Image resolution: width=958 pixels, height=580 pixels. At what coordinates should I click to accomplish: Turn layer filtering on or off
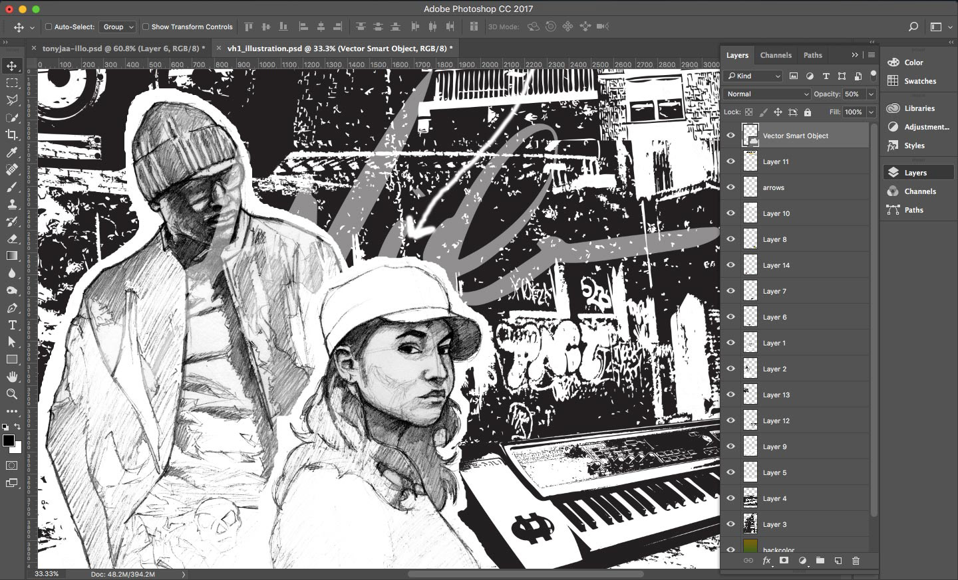874,76
